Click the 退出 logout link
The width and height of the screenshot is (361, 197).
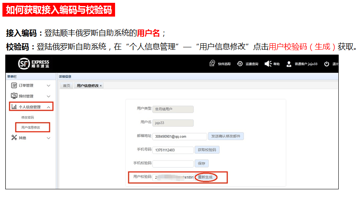pyautogui.click(x=335, y=64)
